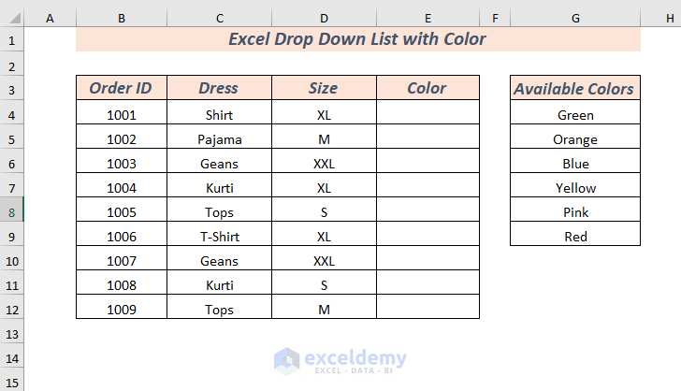This screenshot has width=681, height=391.
Task: Click the "Order ID" header cell
Action: [x=122, y=88]
